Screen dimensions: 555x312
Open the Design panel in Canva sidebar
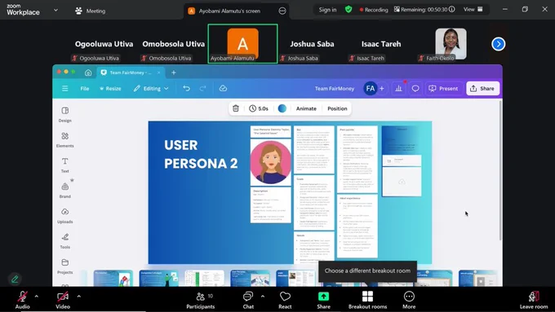[64, 115]
